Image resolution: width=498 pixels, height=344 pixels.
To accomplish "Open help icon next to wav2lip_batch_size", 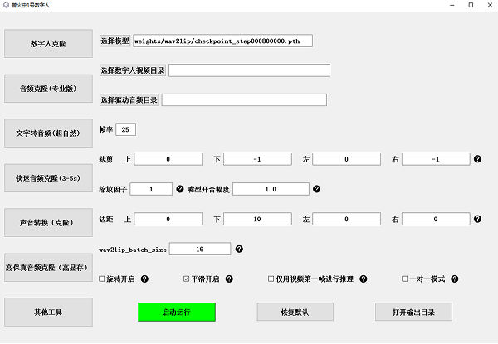I will (240, 249).
